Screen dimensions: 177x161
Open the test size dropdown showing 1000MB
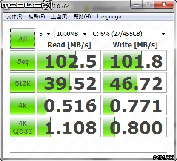pos(71,34)
